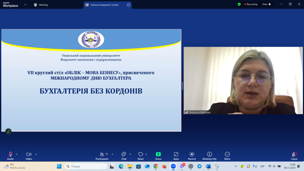Toggle recording with the Record button

coord(192,156)
